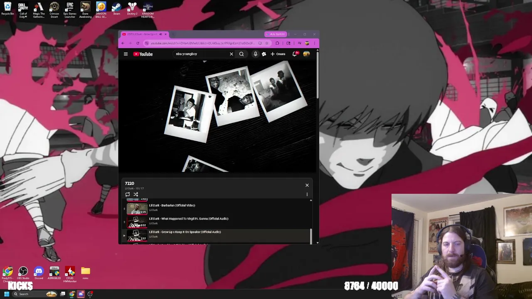Mute the tab via speaker icon

[160, 34]
